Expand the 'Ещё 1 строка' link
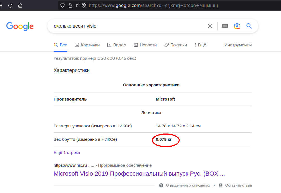The width and height of the screenshot is (281, 193). coord(67,153)
